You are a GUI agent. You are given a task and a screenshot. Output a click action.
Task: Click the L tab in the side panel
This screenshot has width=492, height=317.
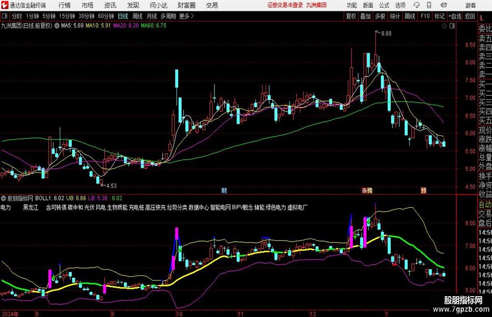click(x=482, y=19)
